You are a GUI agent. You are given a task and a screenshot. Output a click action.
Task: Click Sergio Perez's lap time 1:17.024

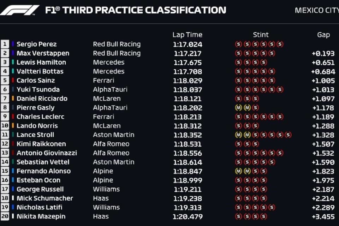tap(188, 44)
